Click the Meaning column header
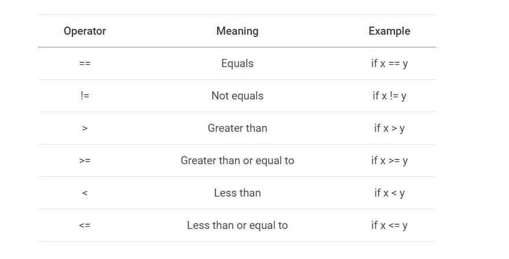This screenshot has height=259, width=509. (237, 31)
